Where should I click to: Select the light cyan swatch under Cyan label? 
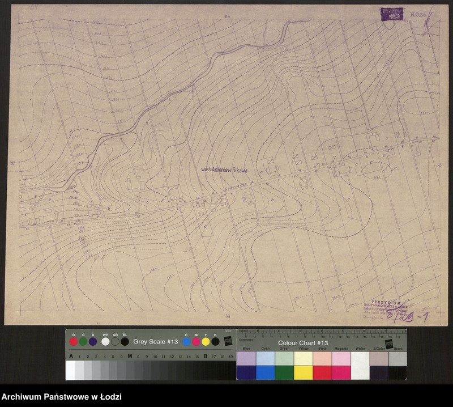[265, 358]
